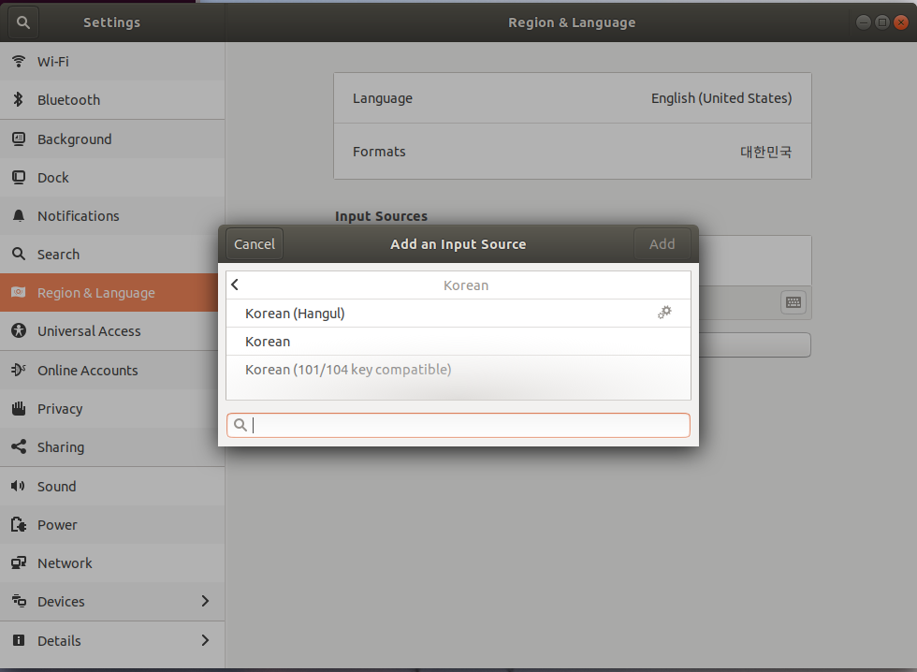Click the Online Accounts icon
Viewport: 917px width, 672px height.
[x=19, y=370]
